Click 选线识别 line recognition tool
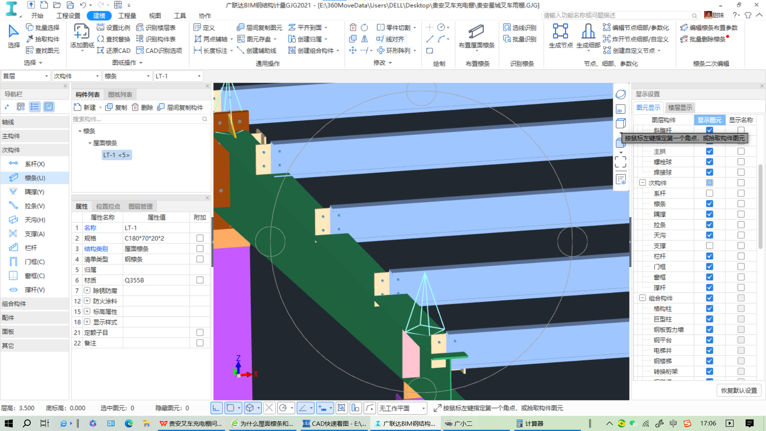The height and width of the screenshot is (431, 766). [520, 28]
